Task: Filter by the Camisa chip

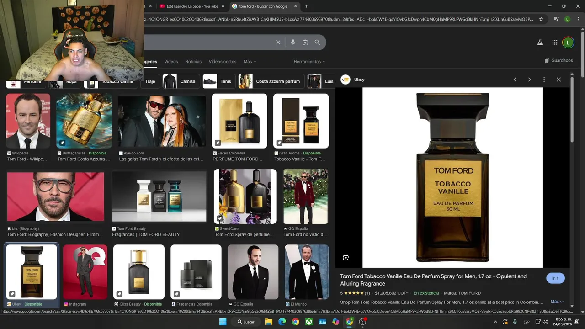Action: pyautogui.click(x=181, y=81)
